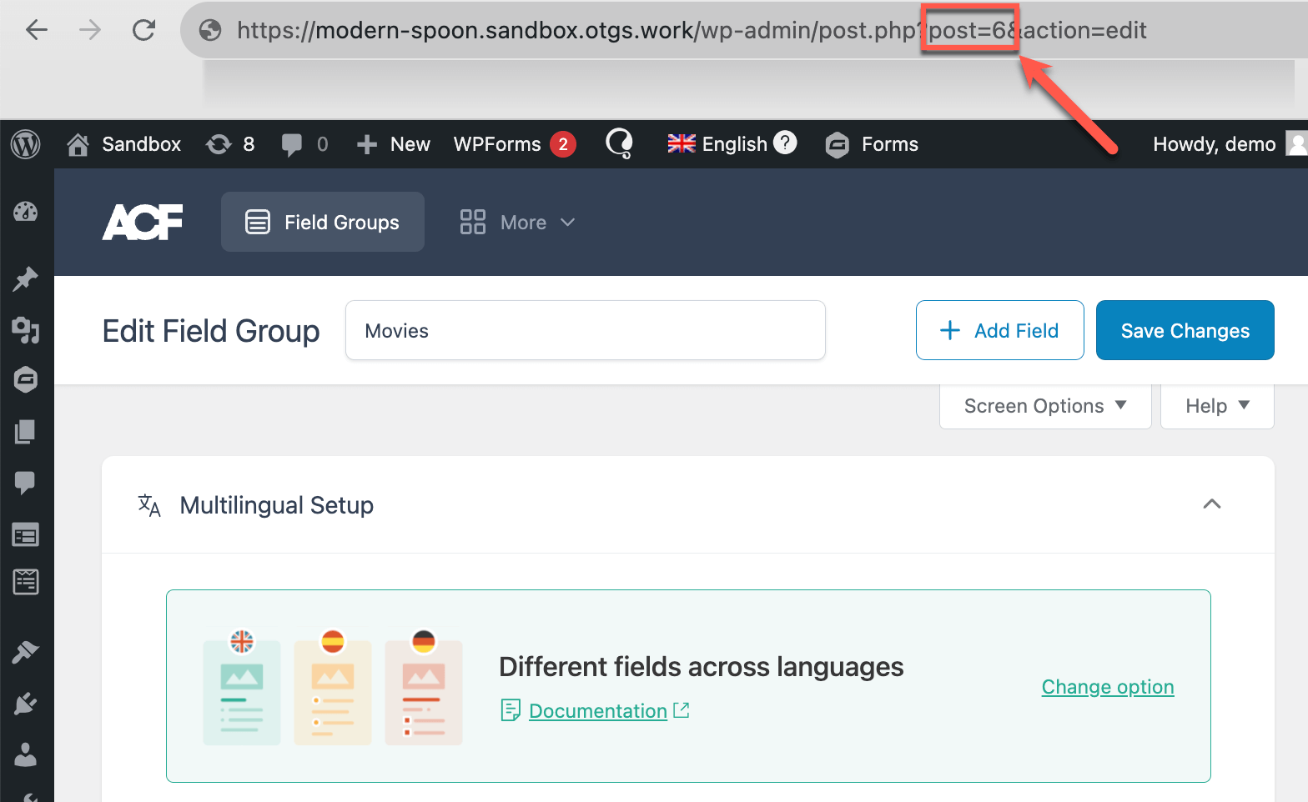The image size is (1308, 802).
Task: Open the New content menu
Action: click(x=393, y=144)
